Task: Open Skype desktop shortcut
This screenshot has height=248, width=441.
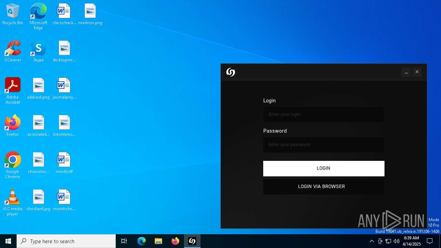Action: [38, 52]
